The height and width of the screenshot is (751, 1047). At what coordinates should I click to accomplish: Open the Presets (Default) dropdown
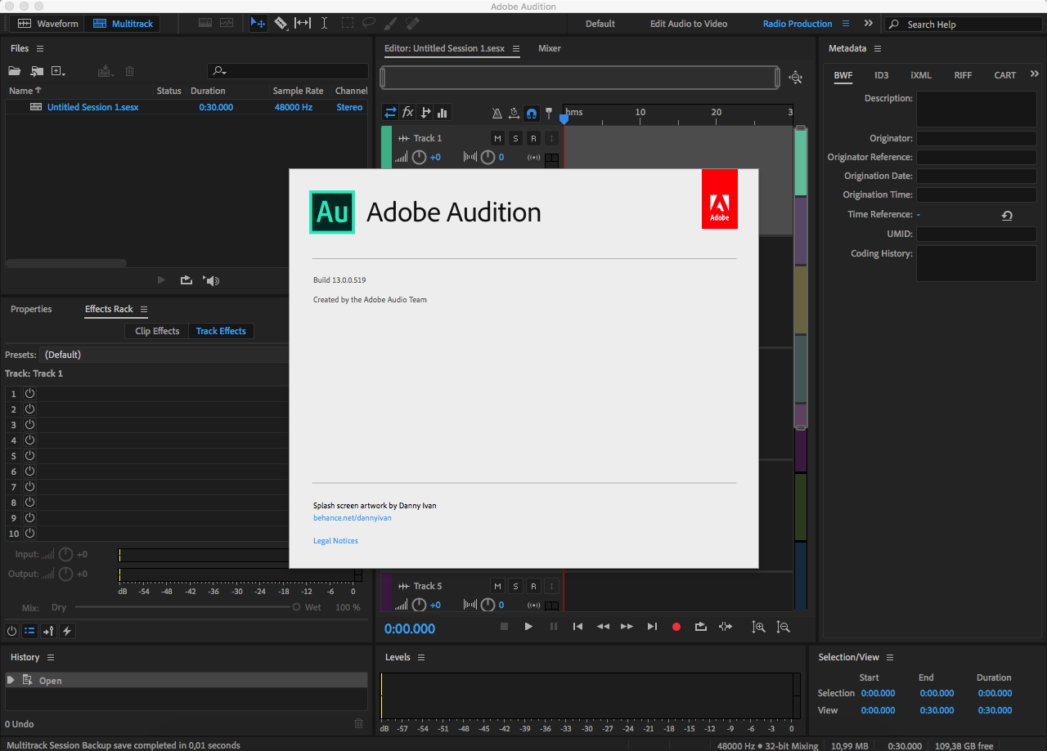(164, 355)
